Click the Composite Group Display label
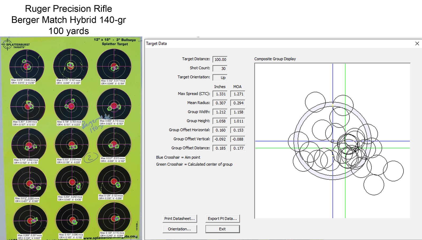The height and width of the screenshot is (240, 422). point(275,59)
